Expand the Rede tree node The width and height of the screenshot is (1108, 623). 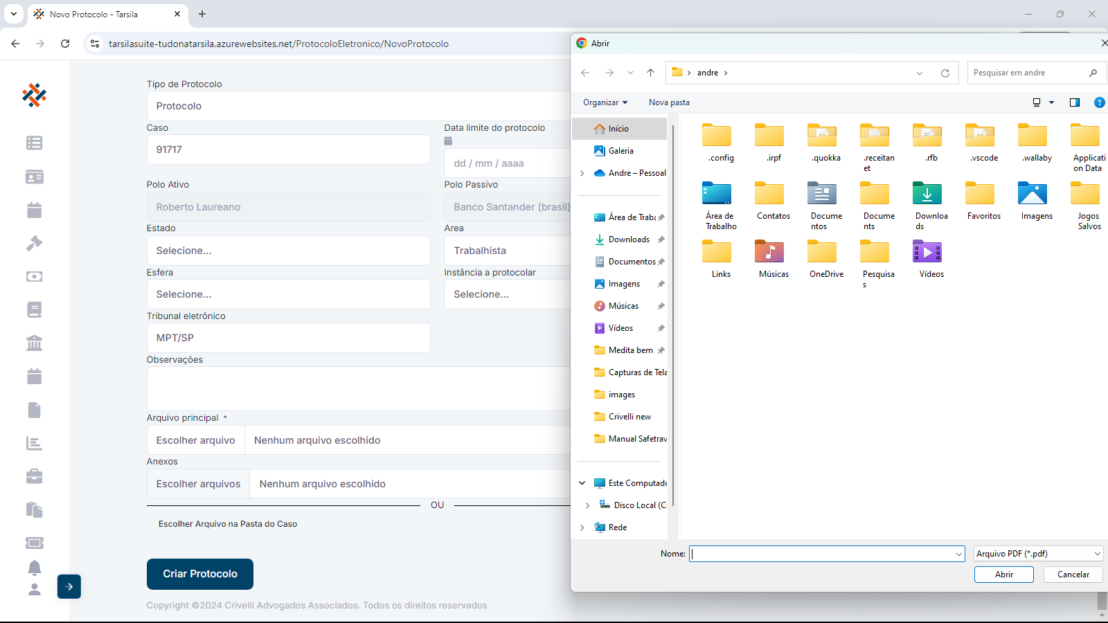[582, 527]
